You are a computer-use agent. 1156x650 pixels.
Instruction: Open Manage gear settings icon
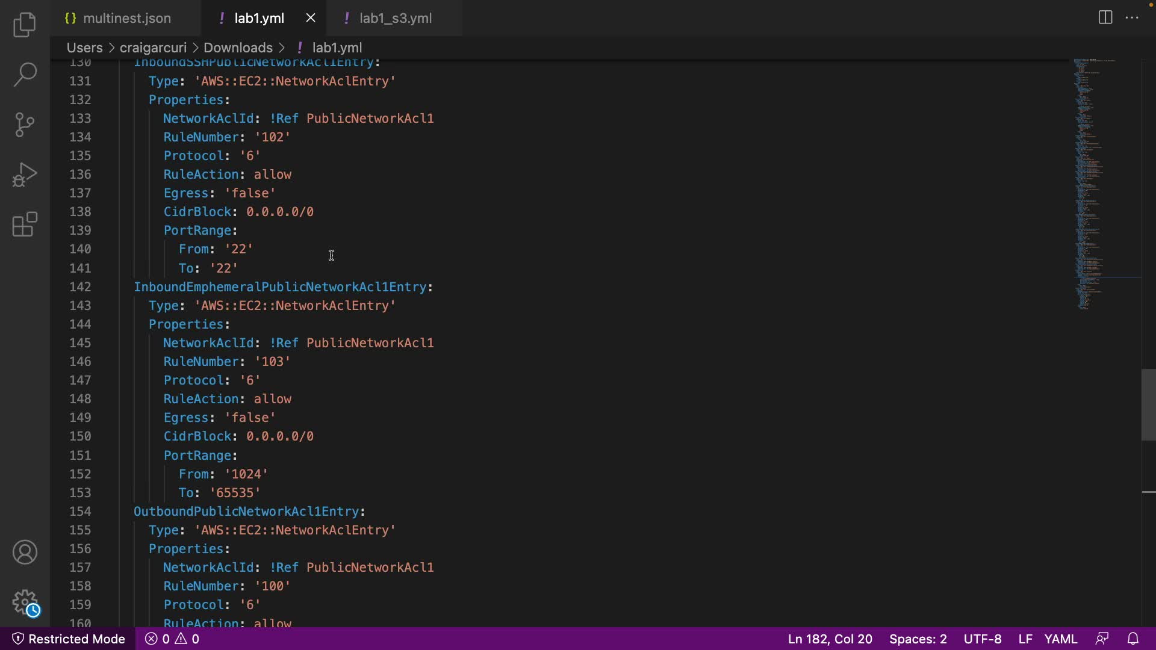coord(25,601)
